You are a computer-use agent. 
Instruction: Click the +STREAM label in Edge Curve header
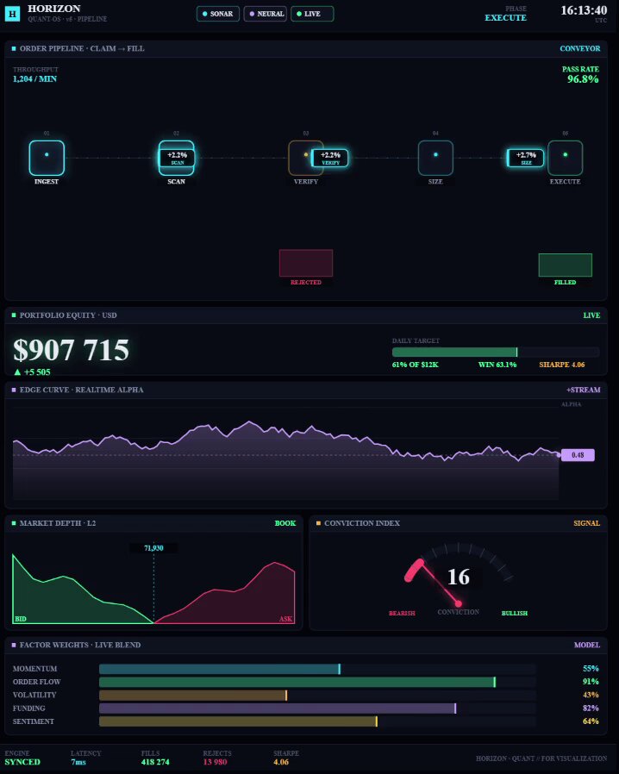(583, 390)
